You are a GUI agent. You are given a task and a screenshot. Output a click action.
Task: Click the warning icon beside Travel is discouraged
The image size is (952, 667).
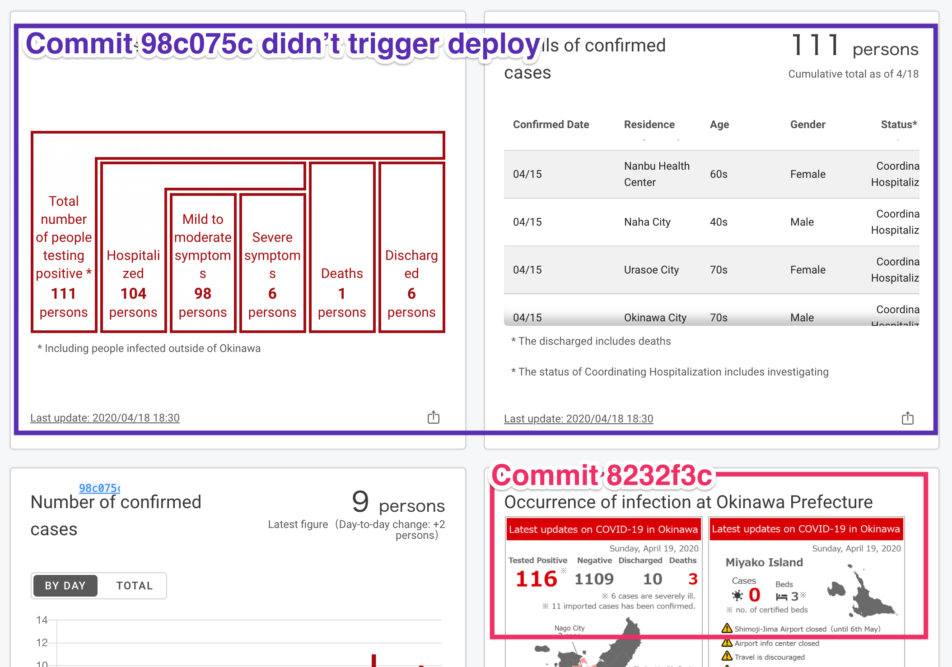[727, 656]
